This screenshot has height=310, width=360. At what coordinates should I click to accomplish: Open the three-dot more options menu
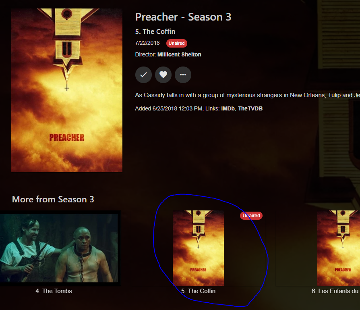coord(183,75)
